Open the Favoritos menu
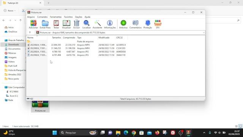Screen dimensions: 243x137 pyautogui.click(x=68, y=17)
